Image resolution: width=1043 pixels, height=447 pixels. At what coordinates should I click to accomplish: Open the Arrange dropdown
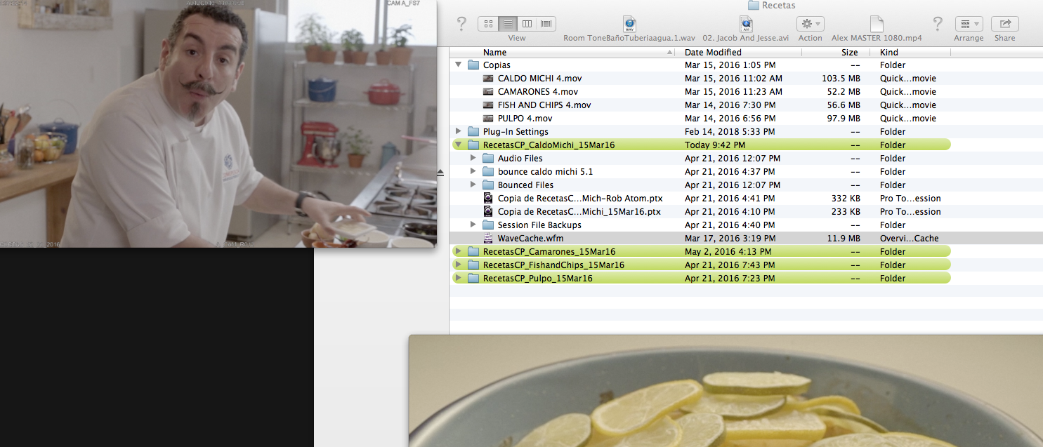(x=969, y=24)
